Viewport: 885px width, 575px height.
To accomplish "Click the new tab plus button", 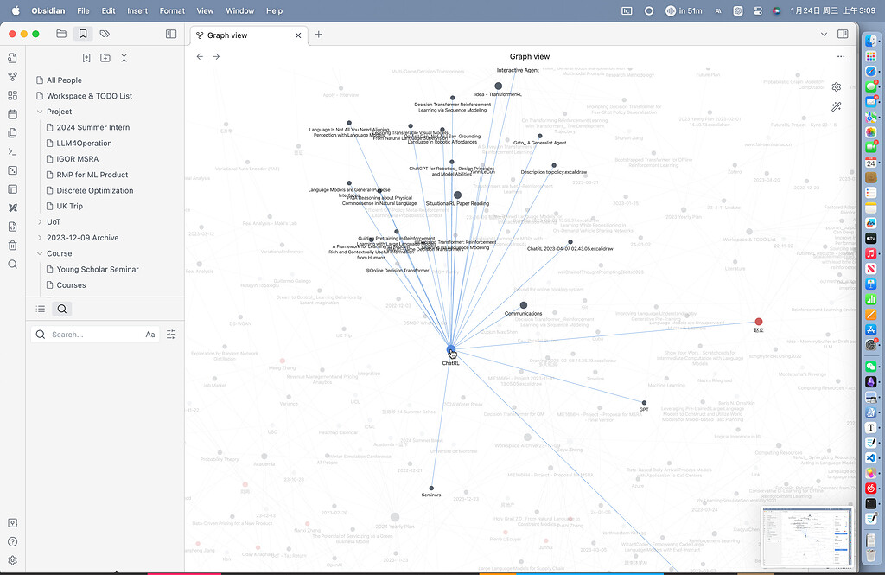I will [319, 35].
